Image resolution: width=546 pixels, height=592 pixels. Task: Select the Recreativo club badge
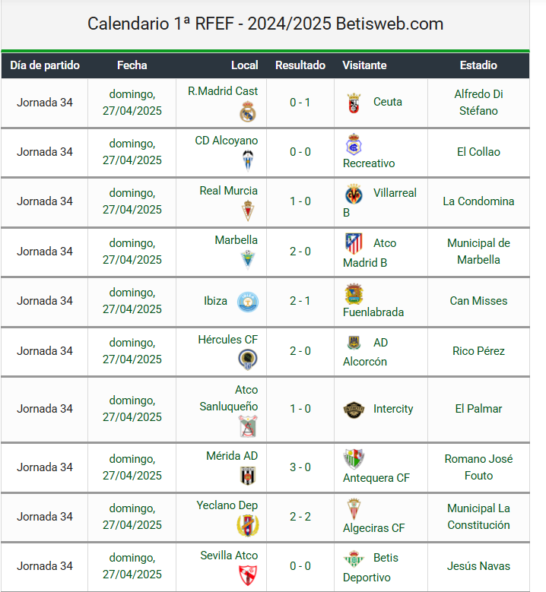(354, 144)
